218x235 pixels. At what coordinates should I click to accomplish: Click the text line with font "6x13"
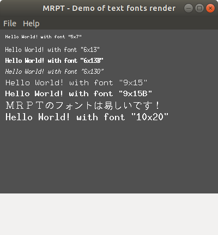pos(52,50)
